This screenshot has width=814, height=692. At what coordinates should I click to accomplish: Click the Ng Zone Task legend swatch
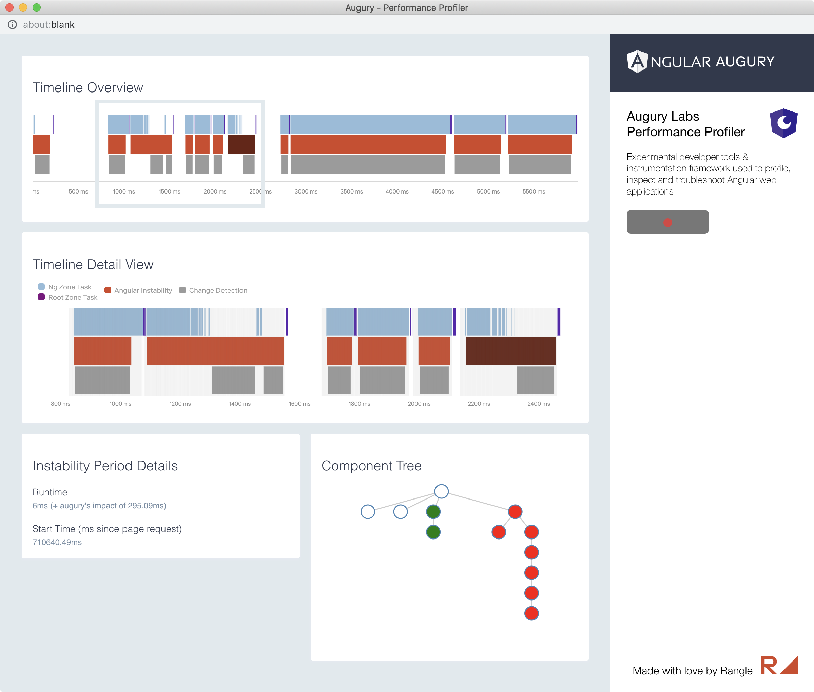click(41, 287)
